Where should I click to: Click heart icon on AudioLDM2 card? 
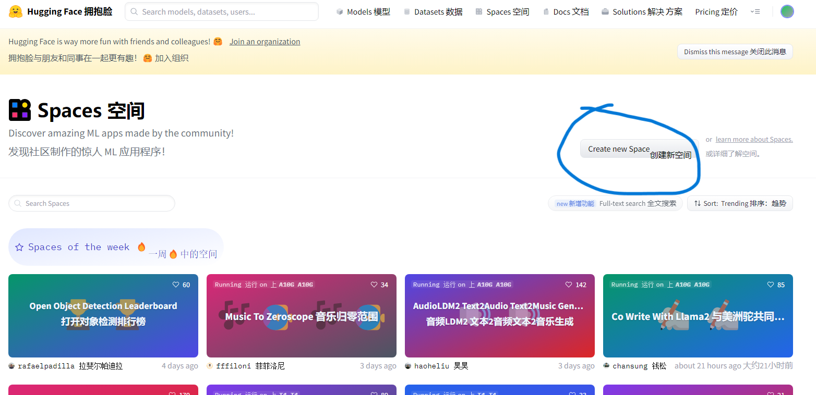tap(569, 285)
